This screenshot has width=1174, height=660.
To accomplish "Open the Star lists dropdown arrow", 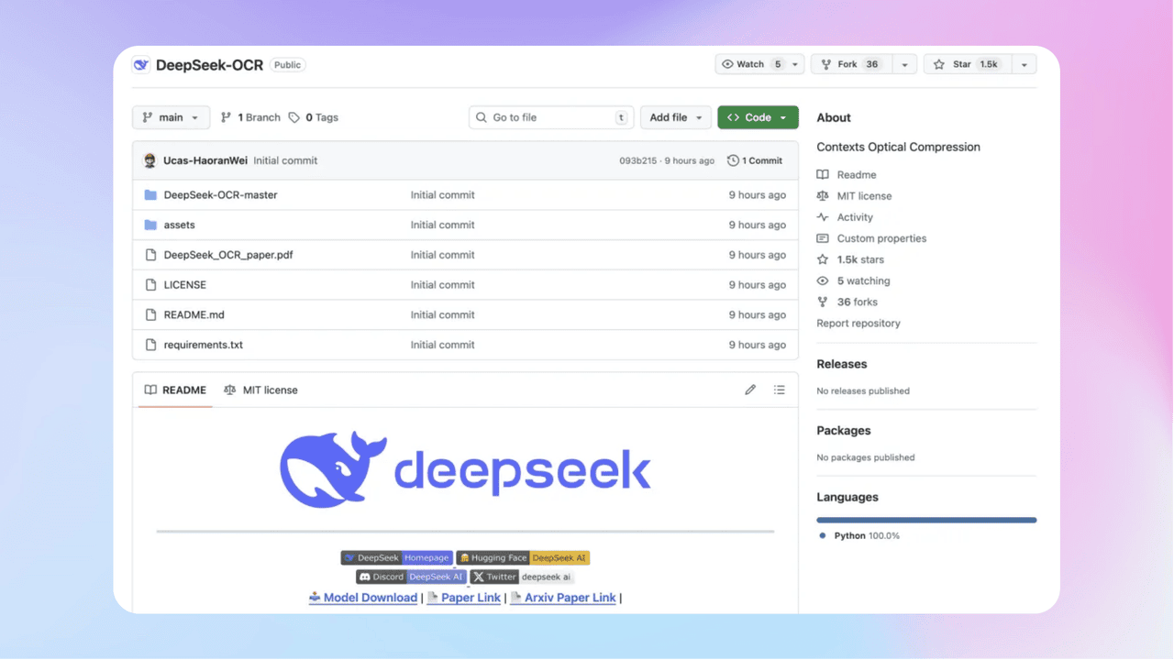I will pos(1024,64).
